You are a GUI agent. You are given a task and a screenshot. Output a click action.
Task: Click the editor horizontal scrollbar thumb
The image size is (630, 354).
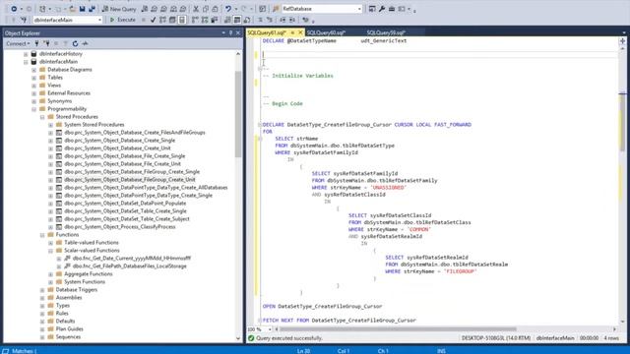coord(398,329)
